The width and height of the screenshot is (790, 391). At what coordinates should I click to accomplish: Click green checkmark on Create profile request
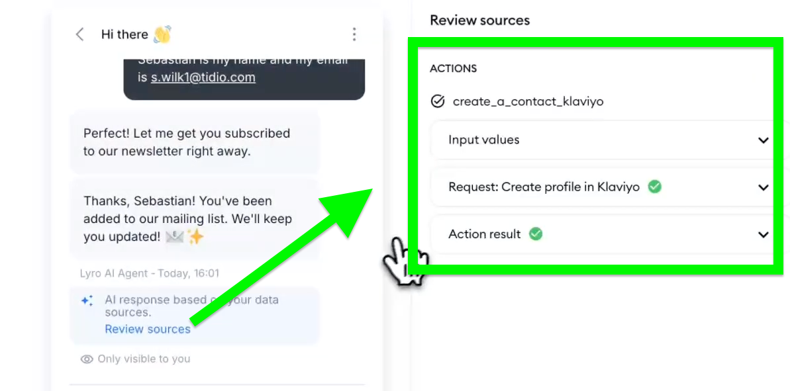655,187
